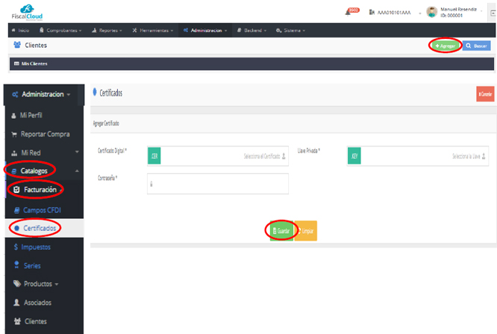
Task: Click the green Guardar button
Action: (281, 231)
